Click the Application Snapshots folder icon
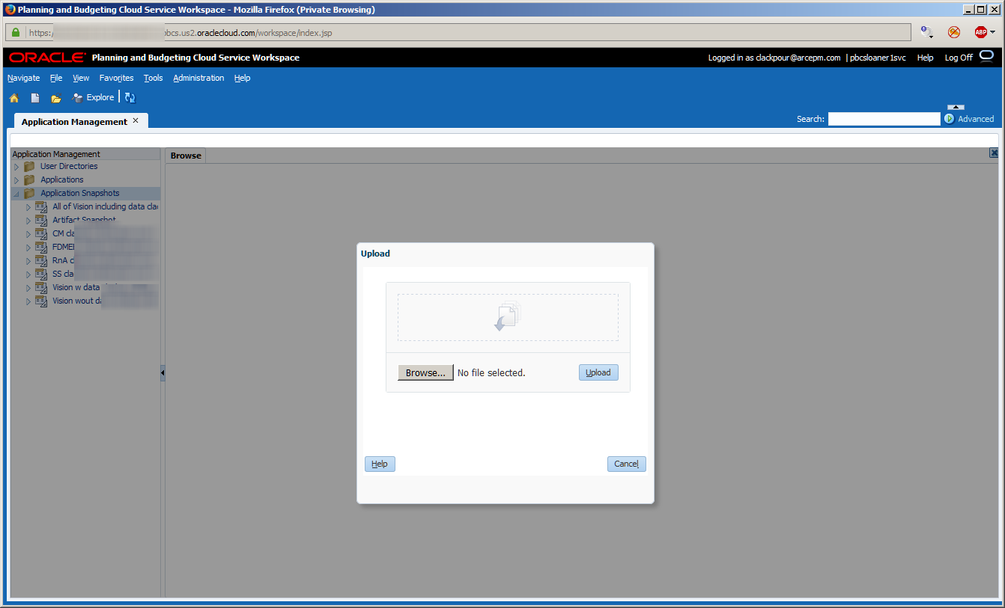Viewport: 1005px width, 608px height. (29, 193)
